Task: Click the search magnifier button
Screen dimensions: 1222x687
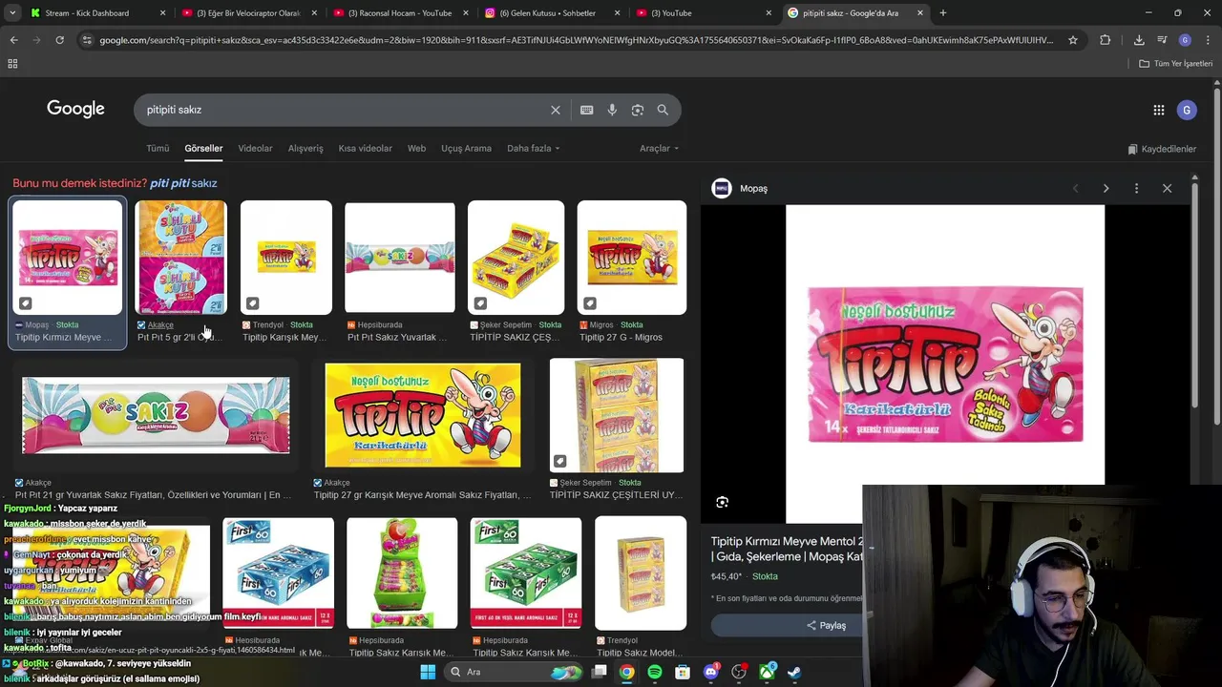Action: pos(663,110)
